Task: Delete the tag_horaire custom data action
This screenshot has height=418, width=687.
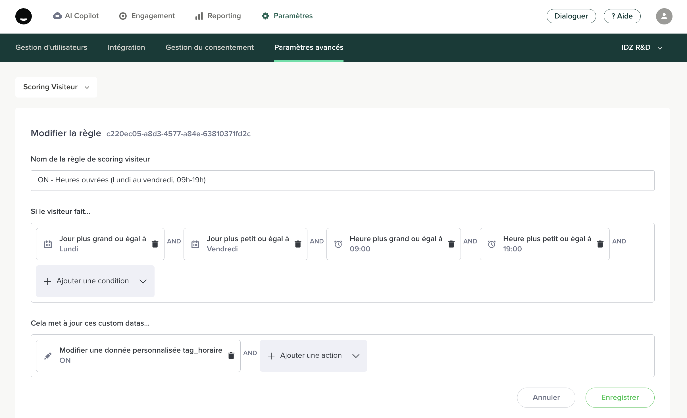Action: [x=231, y=355]
